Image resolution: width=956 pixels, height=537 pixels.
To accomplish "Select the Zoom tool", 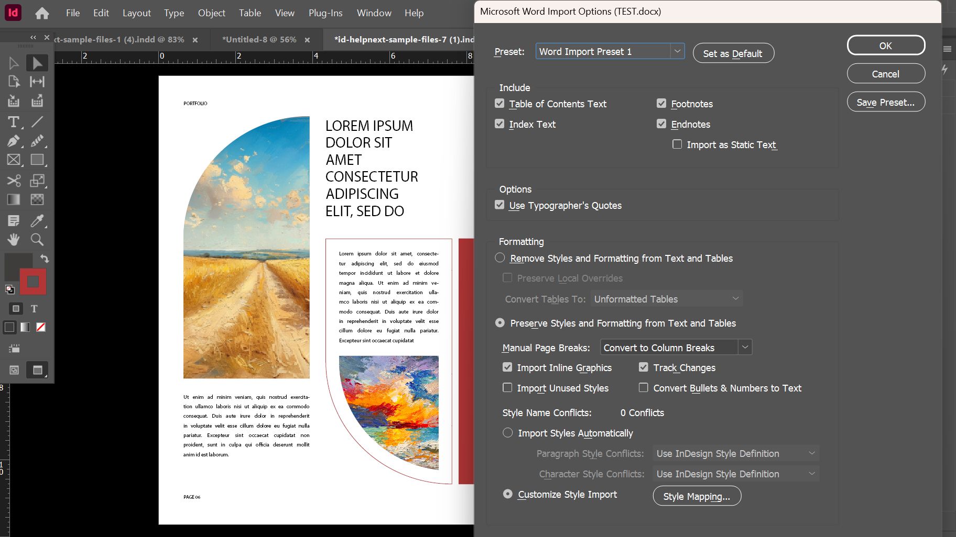I will point(37,239).
